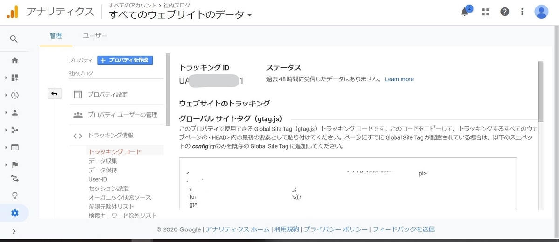The image size is (559, 242).
Task: Open Customization dashboard icon in sidebar
Action: (x=15, y=78)
